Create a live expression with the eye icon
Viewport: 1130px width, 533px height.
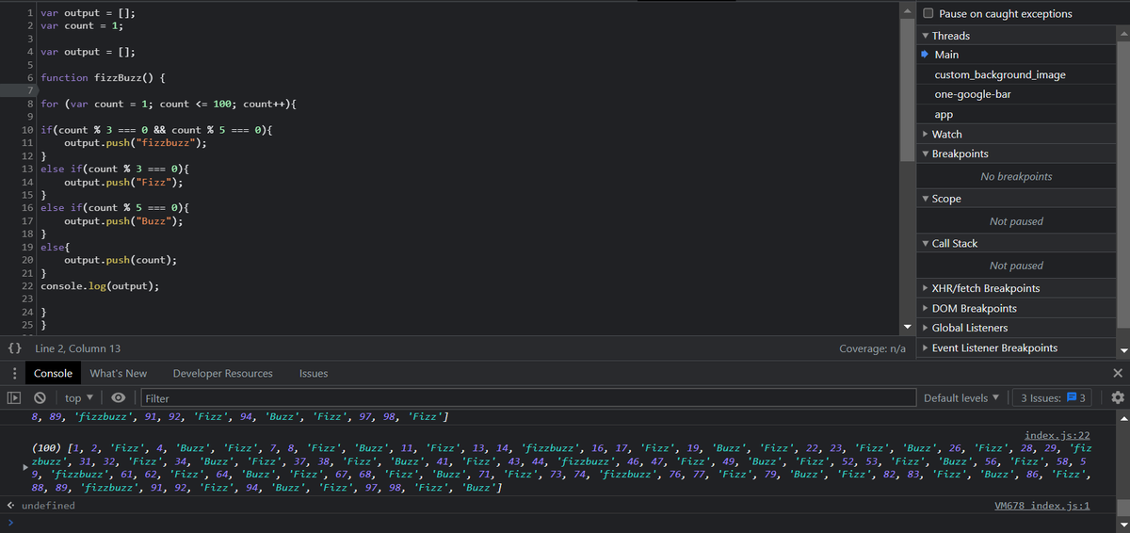(119, 398)
